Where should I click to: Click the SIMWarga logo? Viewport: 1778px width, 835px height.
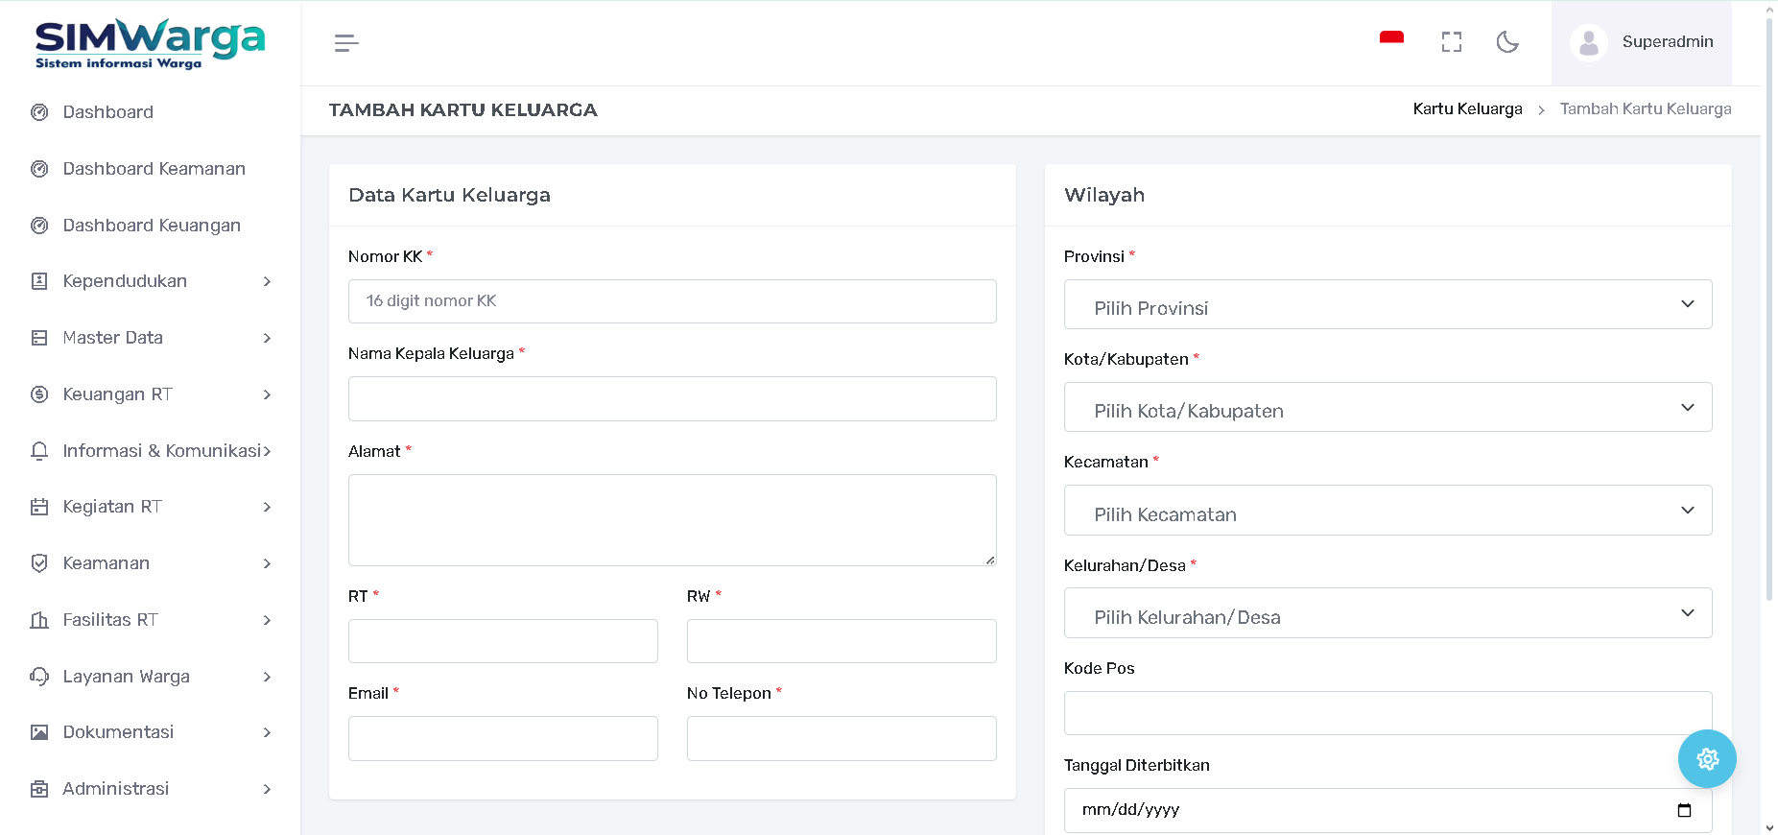point(150,44)
